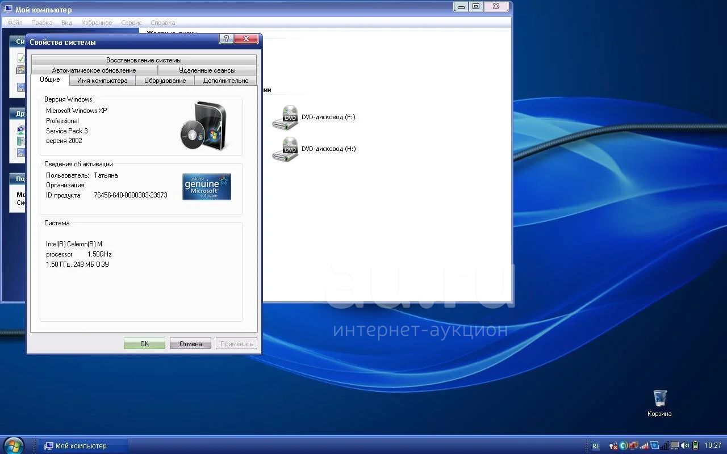Image resolution: width=727 pixels, height=454 pixels.
Task: Click 'Корзина' label on desktop
Action: tap(659, 414)
